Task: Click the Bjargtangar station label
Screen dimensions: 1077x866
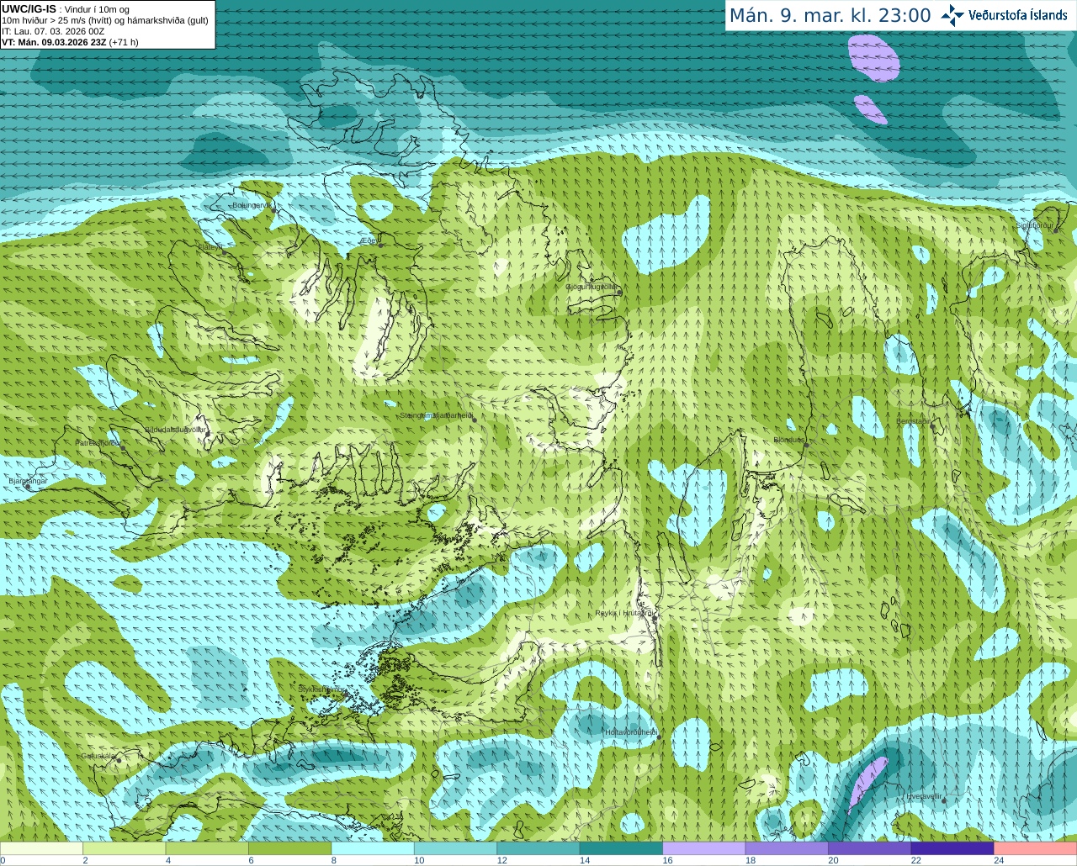Action: point(28,481)
